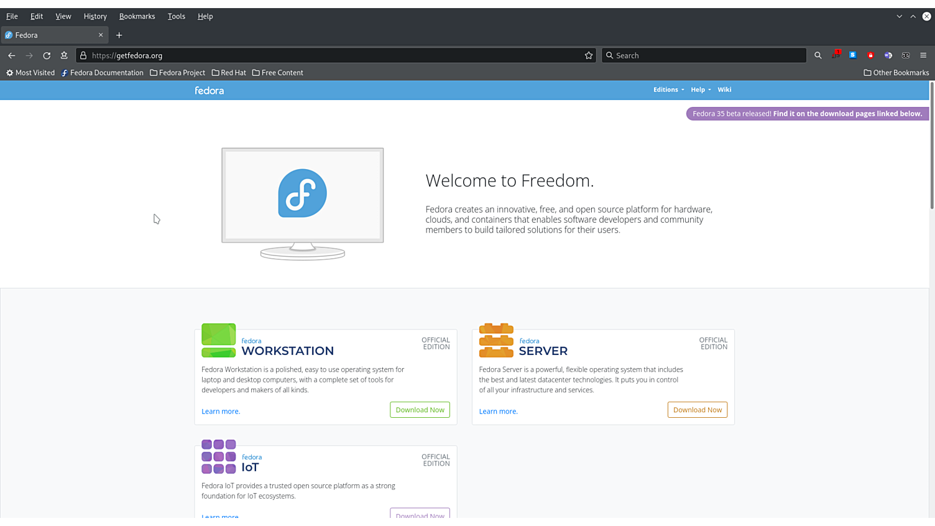Open the History menu
This screenshot has width=935, height=526.
coord(95,16)
